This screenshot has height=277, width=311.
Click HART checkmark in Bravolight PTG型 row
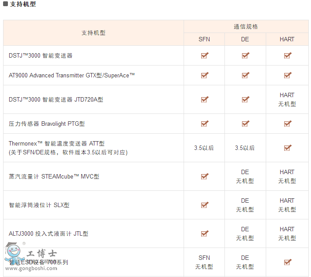pos(288,124)
